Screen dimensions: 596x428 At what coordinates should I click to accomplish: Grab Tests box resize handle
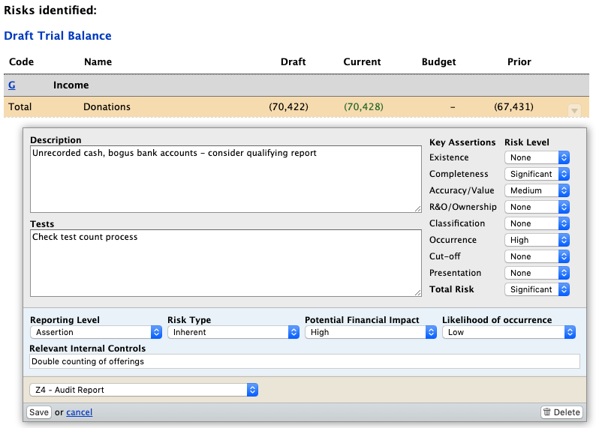pos(418,292)
